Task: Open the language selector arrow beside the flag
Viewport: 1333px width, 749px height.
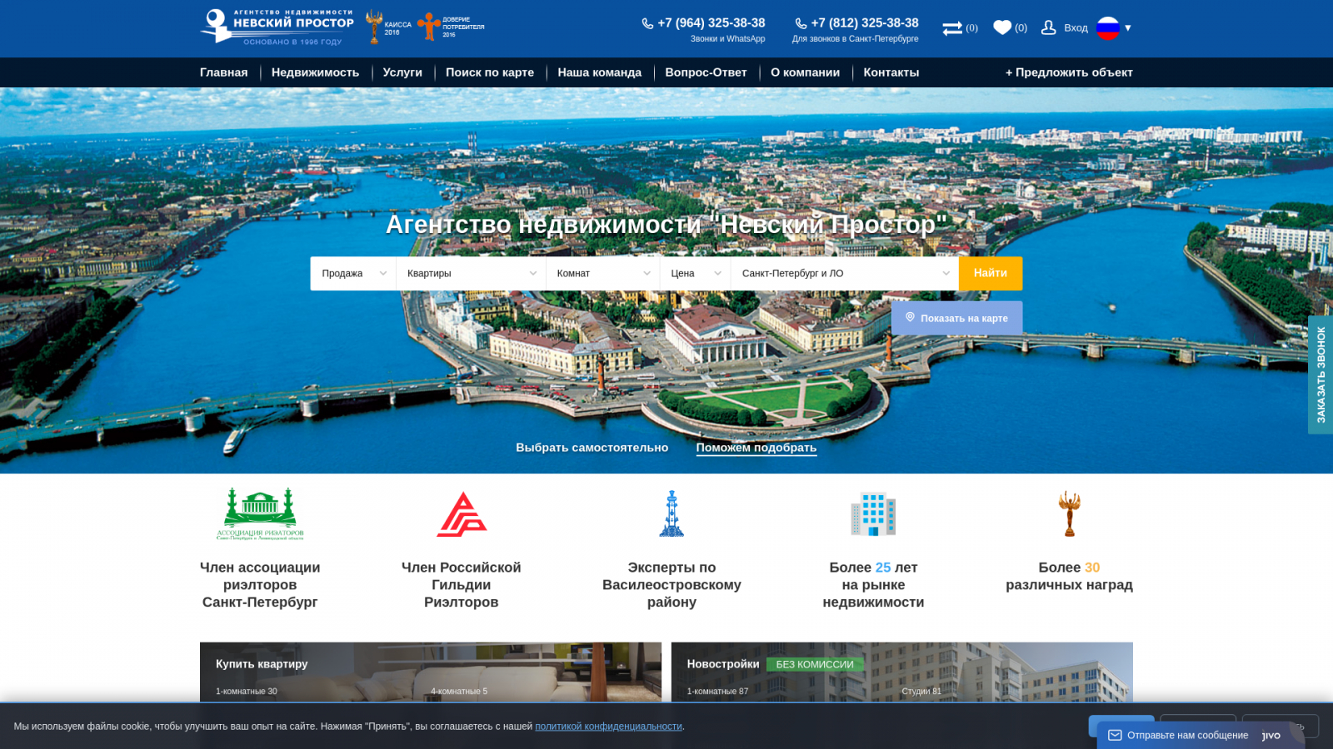Action: pos(1128,28)
